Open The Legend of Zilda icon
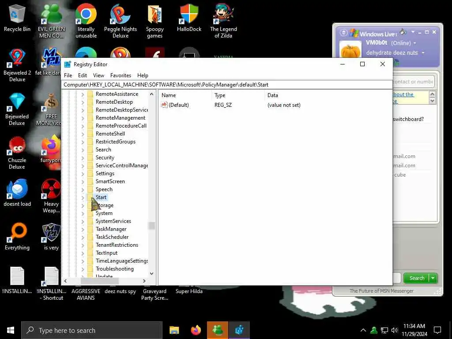This screenshot has height=339, width=452. (223, 21)
